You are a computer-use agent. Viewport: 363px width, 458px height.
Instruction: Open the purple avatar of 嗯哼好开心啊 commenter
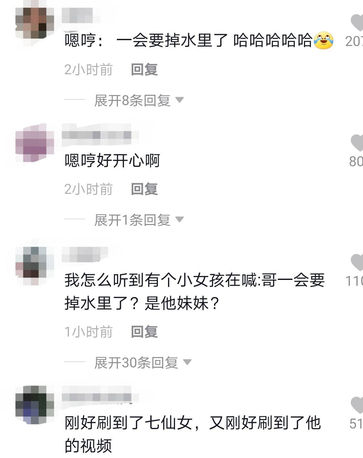click(35, 143)
